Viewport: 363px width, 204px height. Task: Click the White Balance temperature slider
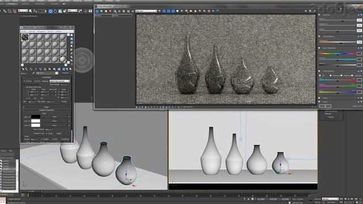[337, 42]
